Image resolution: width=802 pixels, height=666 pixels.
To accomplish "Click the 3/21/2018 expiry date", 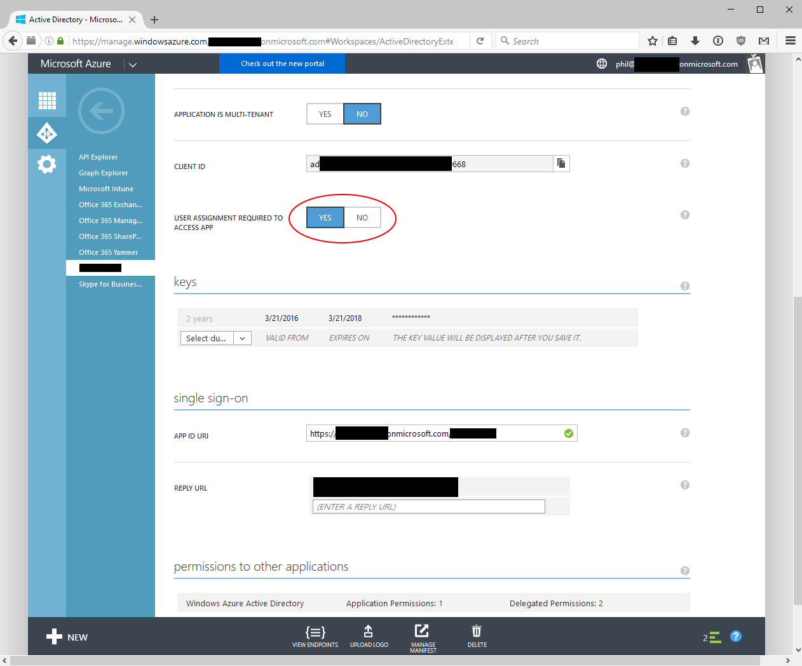I will [345, 318].
